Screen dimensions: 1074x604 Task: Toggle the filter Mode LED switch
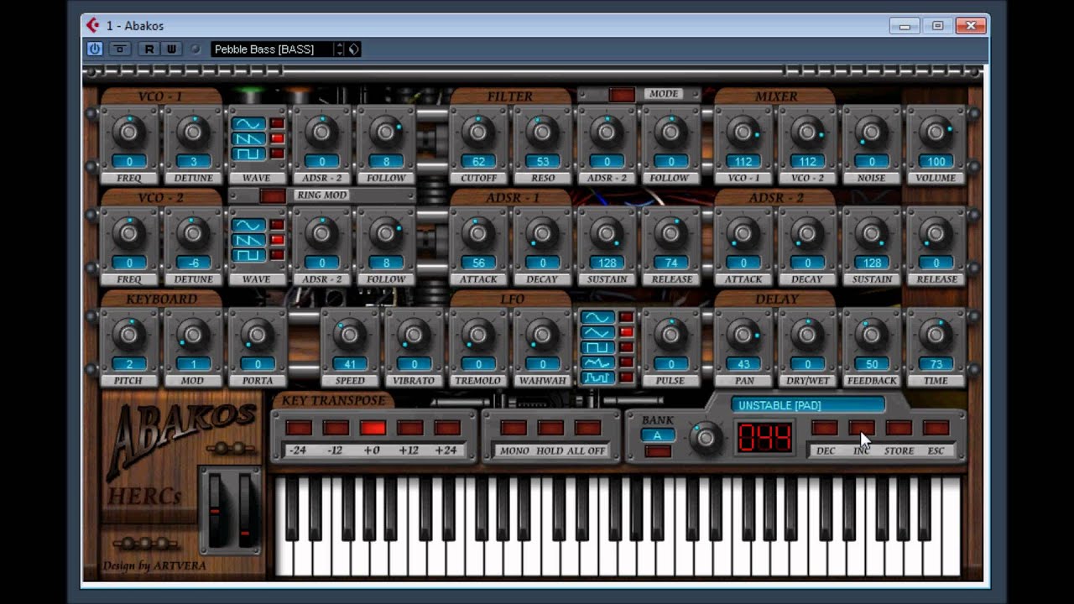click(x=622, y=95)
